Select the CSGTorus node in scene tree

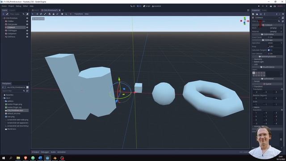[11, 37]
